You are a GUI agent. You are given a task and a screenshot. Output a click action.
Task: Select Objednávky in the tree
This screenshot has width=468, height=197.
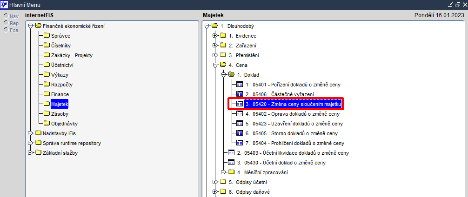pyautogui.click(x=65, y=124)
